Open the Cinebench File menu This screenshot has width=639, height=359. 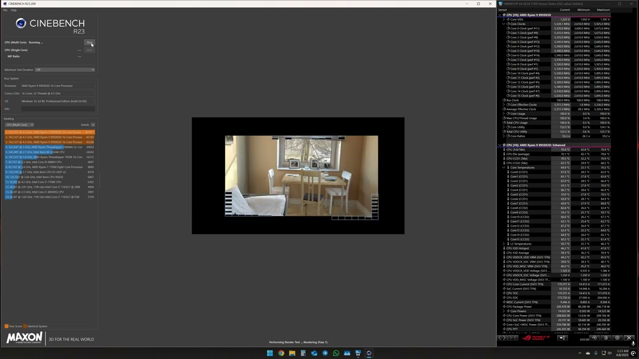pyautogui.click(x=5, y=10)
